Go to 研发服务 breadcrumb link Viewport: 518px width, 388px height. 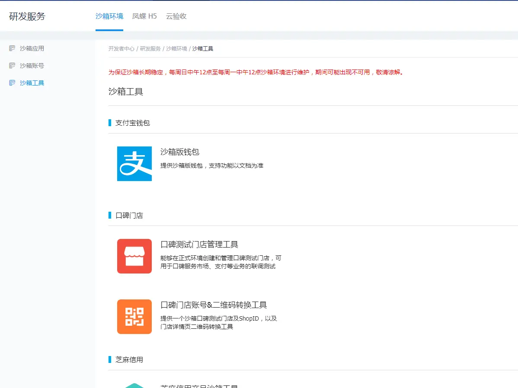pos(150,48)
